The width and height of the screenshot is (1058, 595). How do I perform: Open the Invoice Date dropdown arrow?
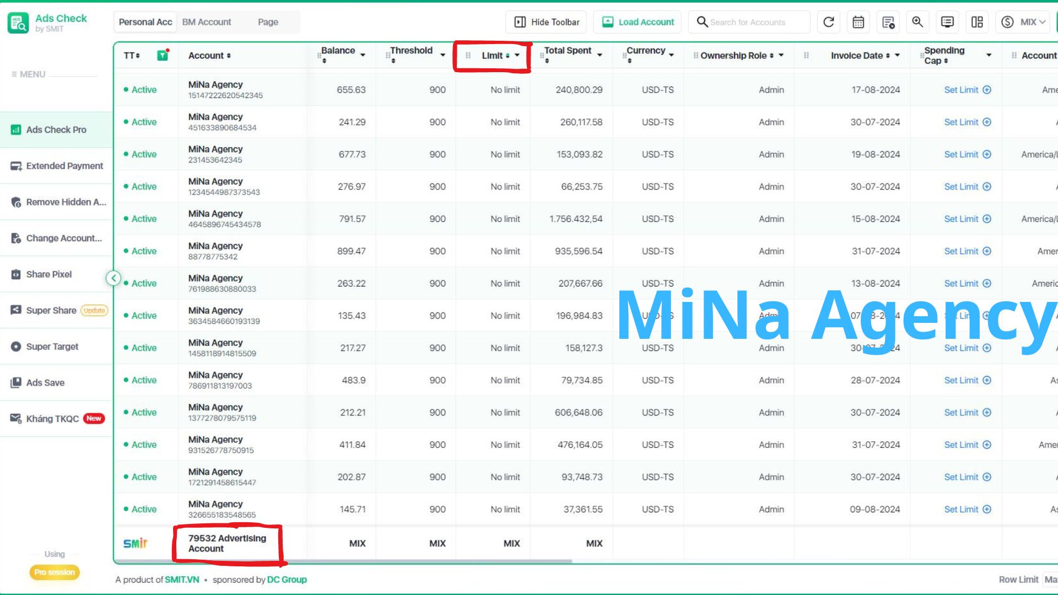pos(897,55)
